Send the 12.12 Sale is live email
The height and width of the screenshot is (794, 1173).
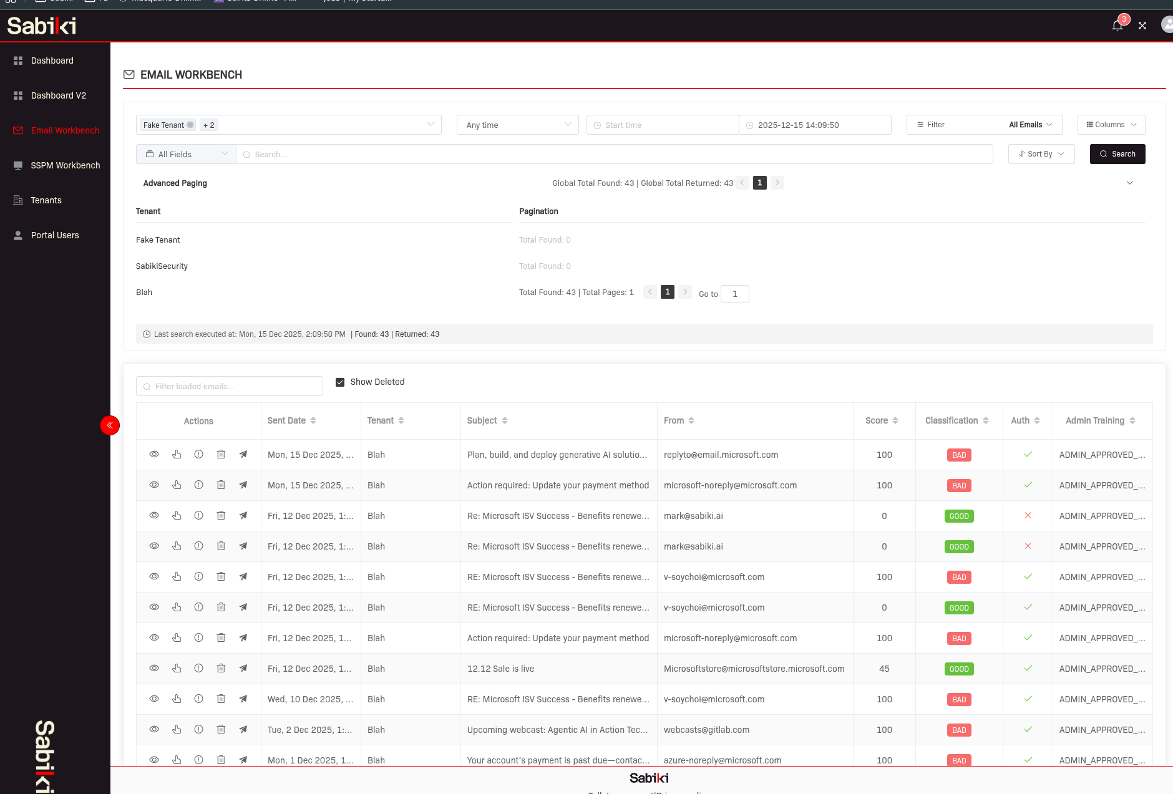pyautogui.click(x=243, y=669)
